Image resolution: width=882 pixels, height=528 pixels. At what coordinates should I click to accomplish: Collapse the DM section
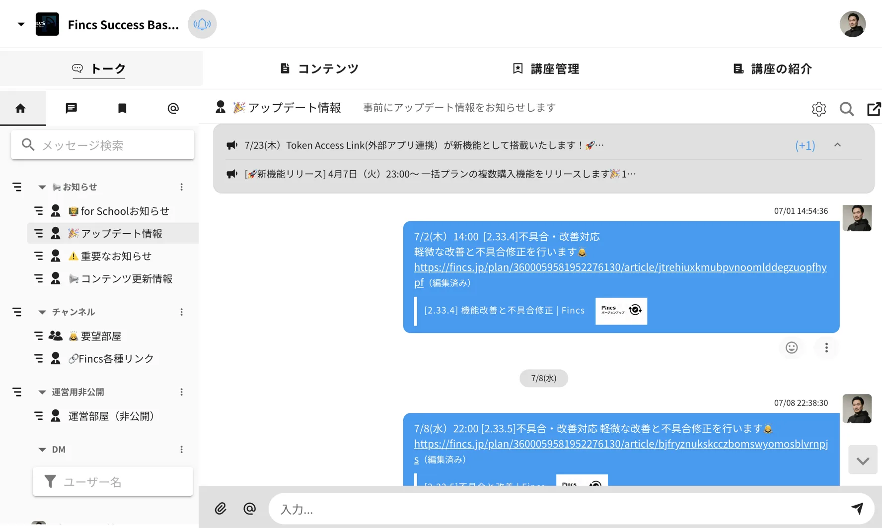click(x=42, y=450)
